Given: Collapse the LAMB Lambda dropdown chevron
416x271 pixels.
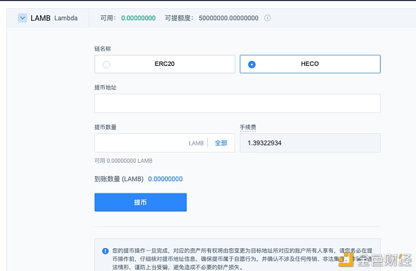Looking at the screenshot, I should pyautogui.click(x=23, y=18).
